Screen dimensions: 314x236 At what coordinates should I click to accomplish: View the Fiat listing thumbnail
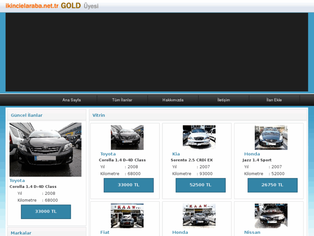pyautogui.click(x=127, y=216)
